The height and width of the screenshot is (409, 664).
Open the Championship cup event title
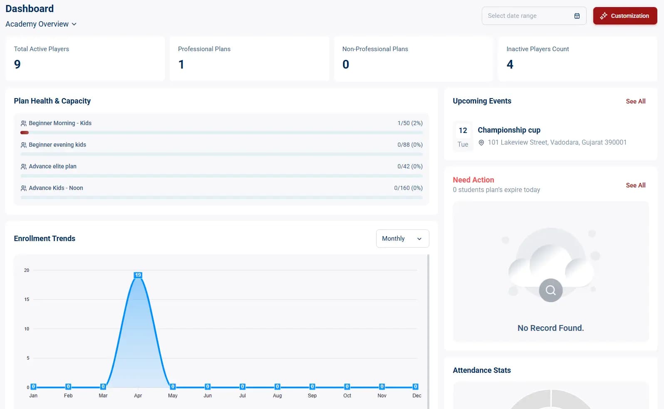pos(509,130)
